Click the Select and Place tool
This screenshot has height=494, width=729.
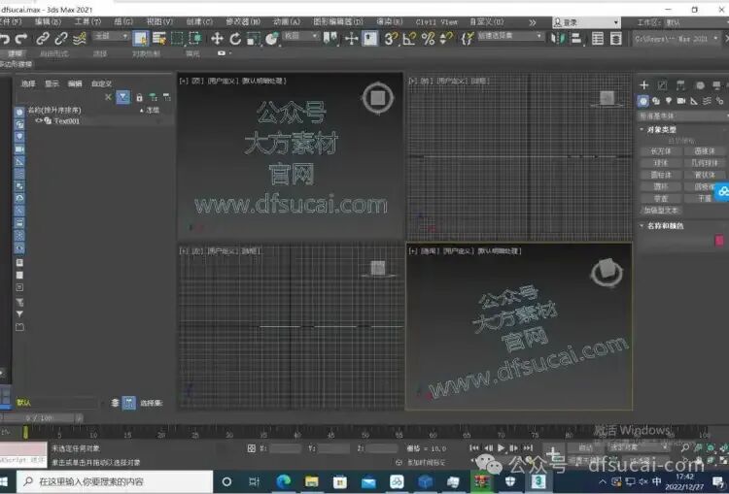tap(271, 39)
